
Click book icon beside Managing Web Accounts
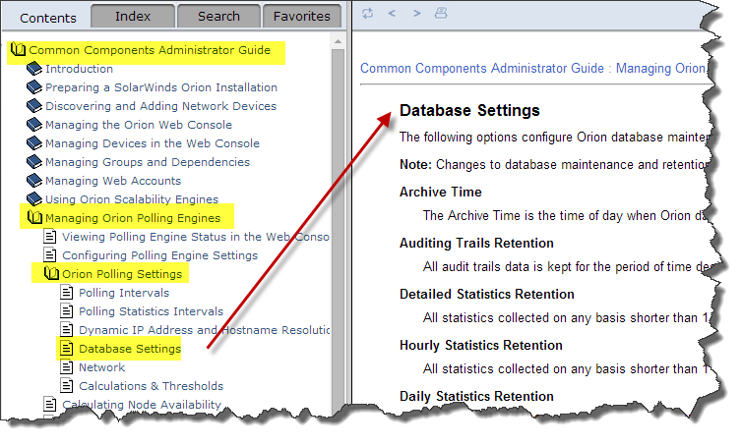[x=34, y=181]
